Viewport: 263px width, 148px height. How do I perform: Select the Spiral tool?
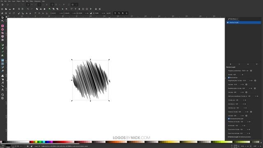(2, 40)
